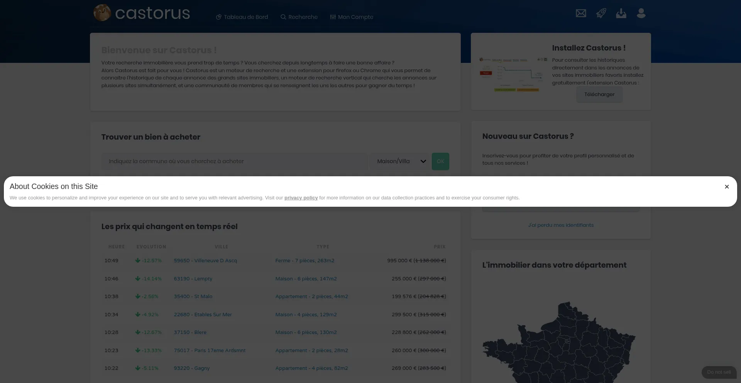Screen dimensions: 741x383
Task: Select 75017 - Paris 17eme Ardsmnt link
Action: coord(210,351)
